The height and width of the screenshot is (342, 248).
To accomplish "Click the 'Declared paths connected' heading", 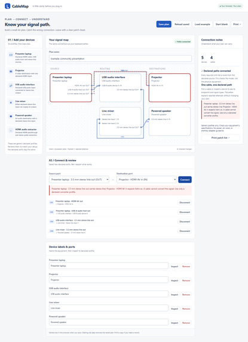I will point(216,71).
